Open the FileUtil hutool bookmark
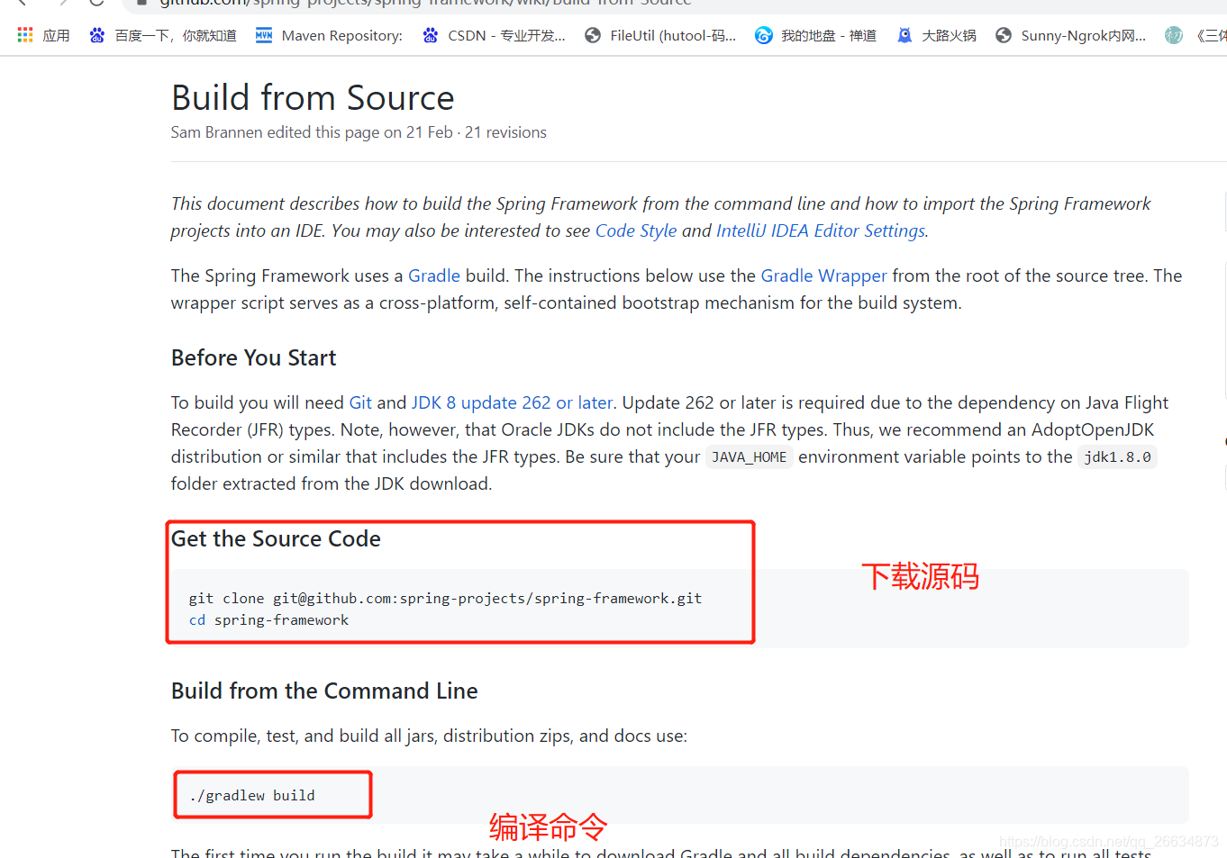 [x=660, y=35]
